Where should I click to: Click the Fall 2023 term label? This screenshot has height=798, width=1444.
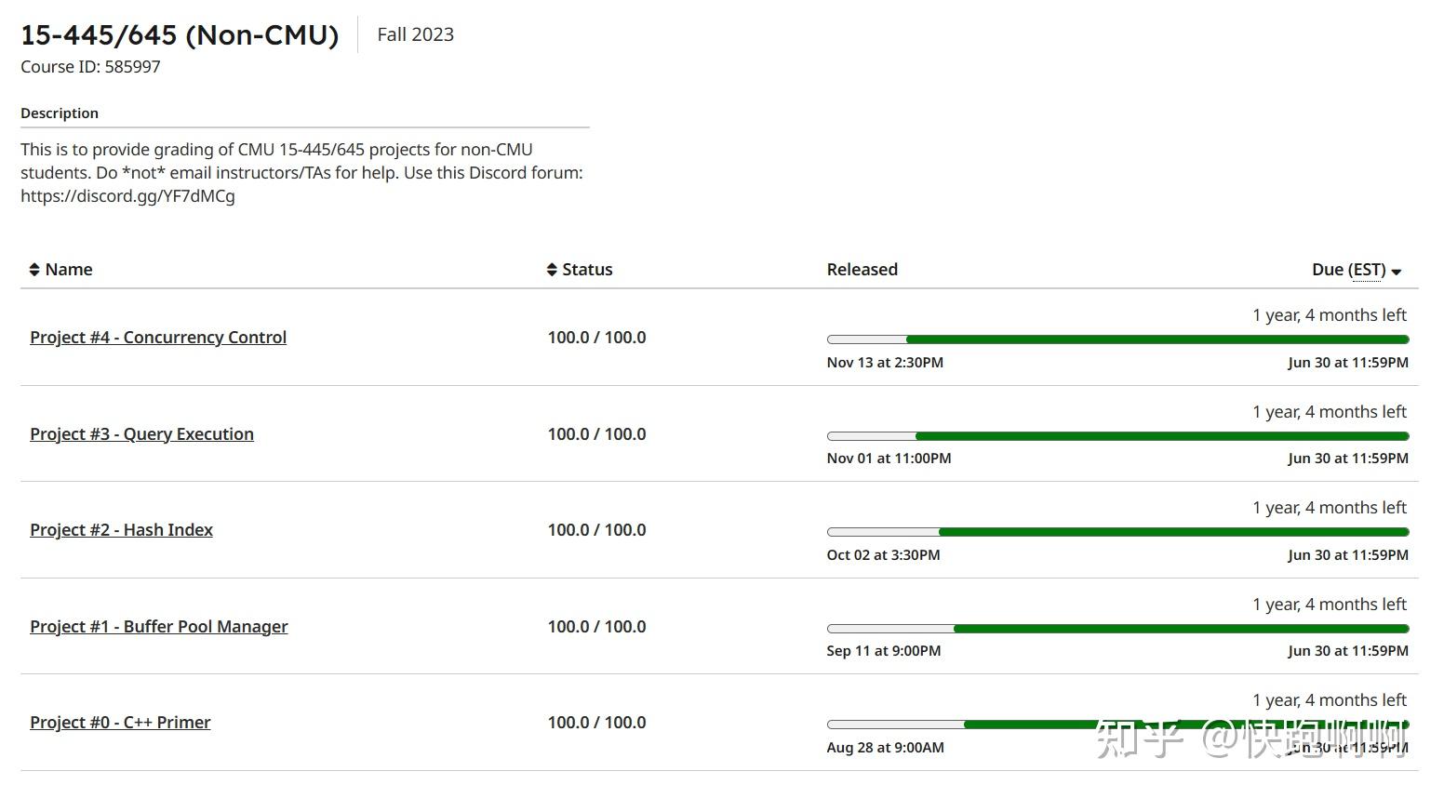(x=414, y=34)
